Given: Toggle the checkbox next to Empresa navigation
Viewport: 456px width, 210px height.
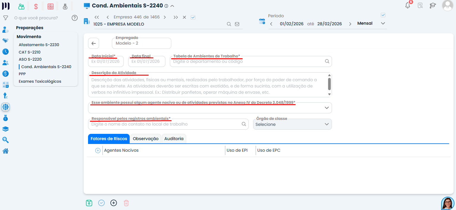Looking at the screenshot, I should click(x=193, y=17).
